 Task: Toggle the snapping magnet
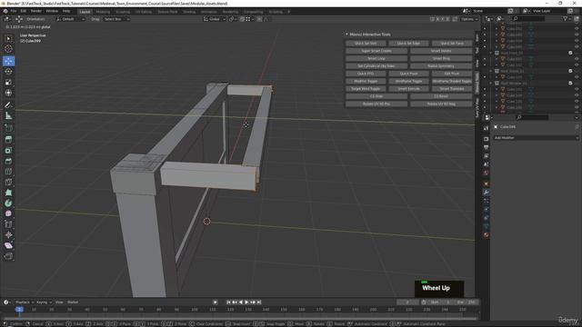[x=242, y=19]
